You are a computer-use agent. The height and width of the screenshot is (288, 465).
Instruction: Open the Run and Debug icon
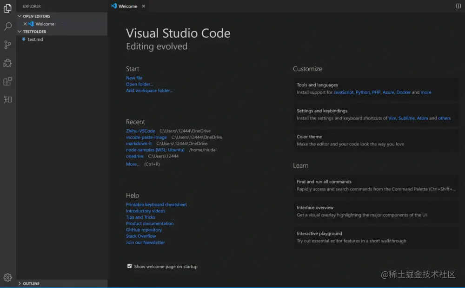pos(8,63)
